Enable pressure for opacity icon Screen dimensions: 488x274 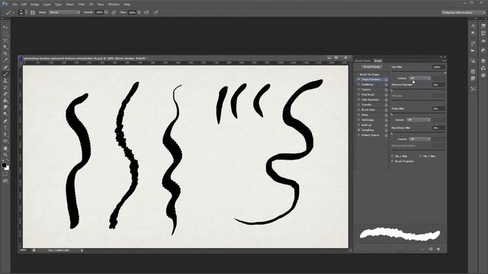[114, 12]
